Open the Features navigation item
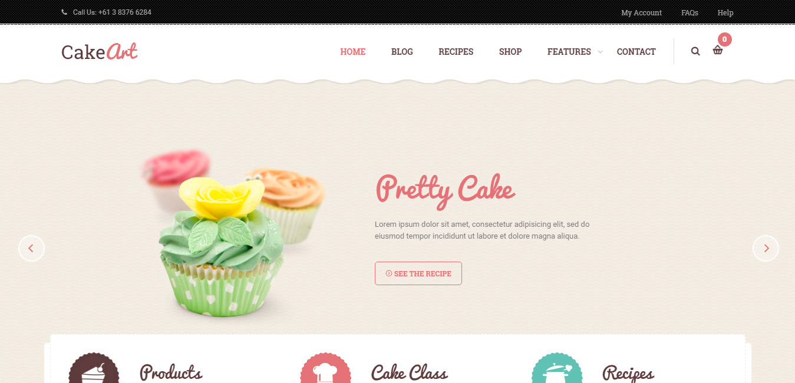This screenshot has width=795, height=383. point(569,52)
